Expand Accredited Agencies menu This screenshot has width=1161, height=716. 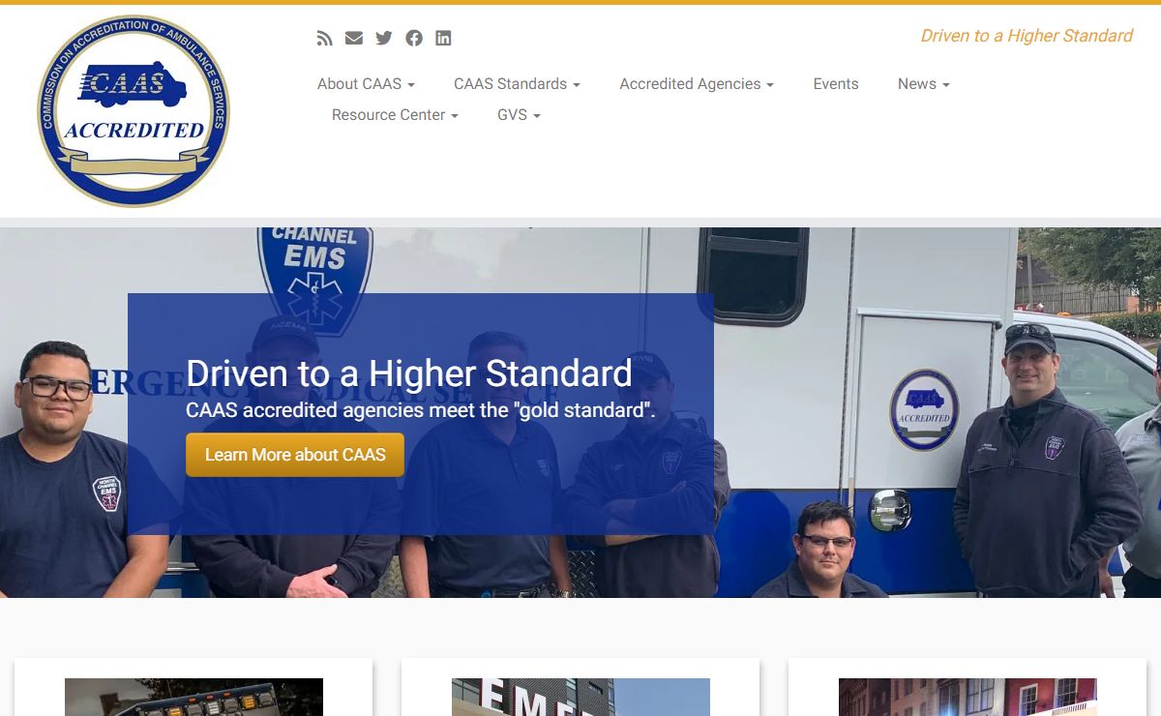pos(697,84)
